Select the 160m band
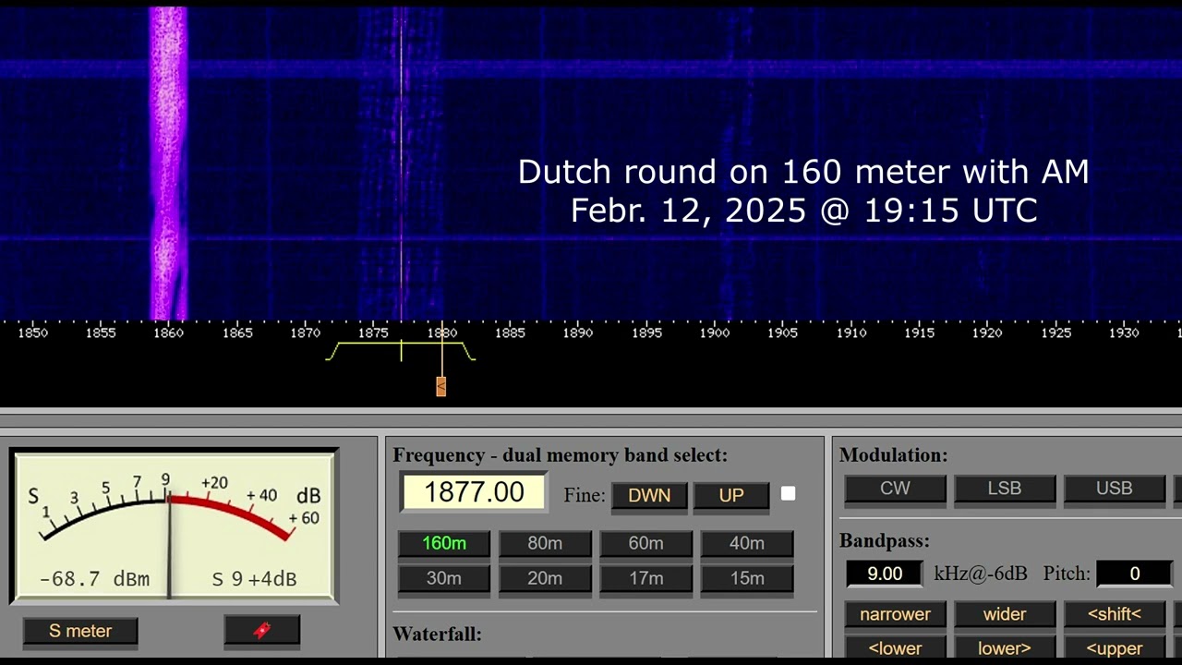Viewport: 1182px width, 665px height. (x=444, y=544)
